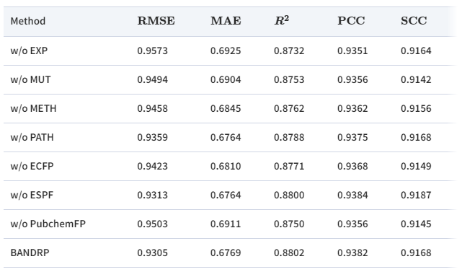Click the BANDRP RMSE value 0.9305
Screen dimensions: 462x272
point(152,253)
